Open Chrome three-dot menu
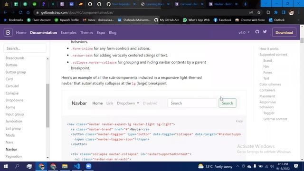Image resolution: width=304 pixels, height=171 pixels. pos(299,12)
